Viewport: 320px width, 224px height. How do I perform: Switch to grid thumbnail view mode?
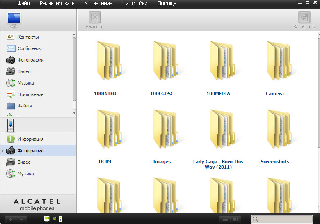(x=236, y=219)
